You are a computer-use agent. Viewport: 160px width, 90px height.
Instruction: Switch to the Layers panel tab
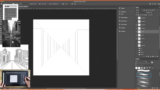tap(137, 7)
